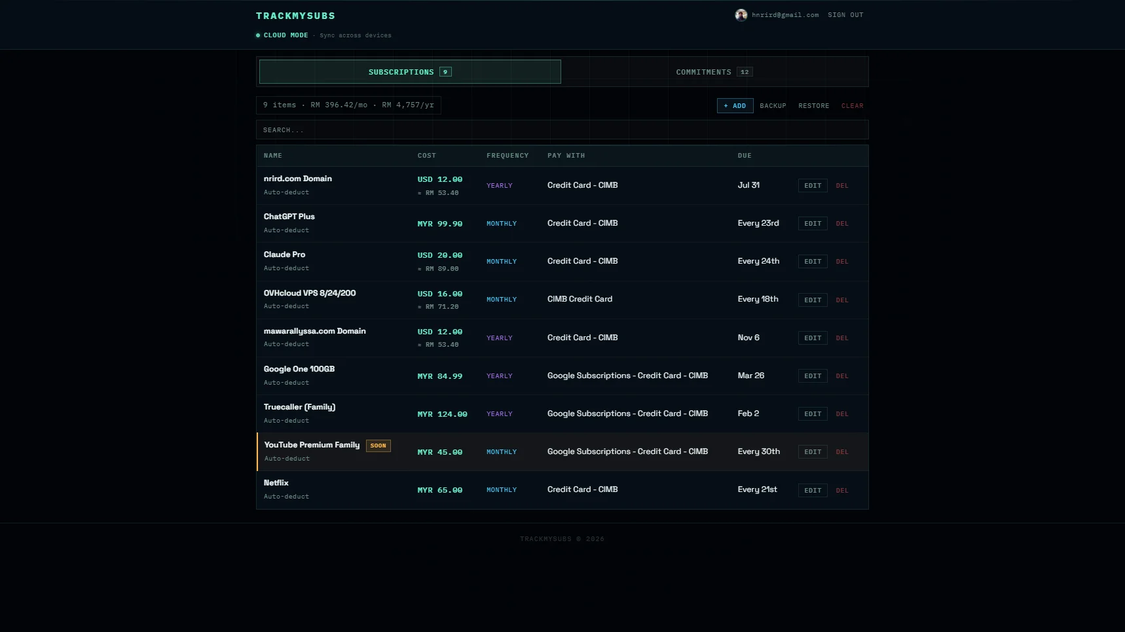Switch to the Subscriptions tab
Screen dimensions: 1125x632
(x=410, y=72)
